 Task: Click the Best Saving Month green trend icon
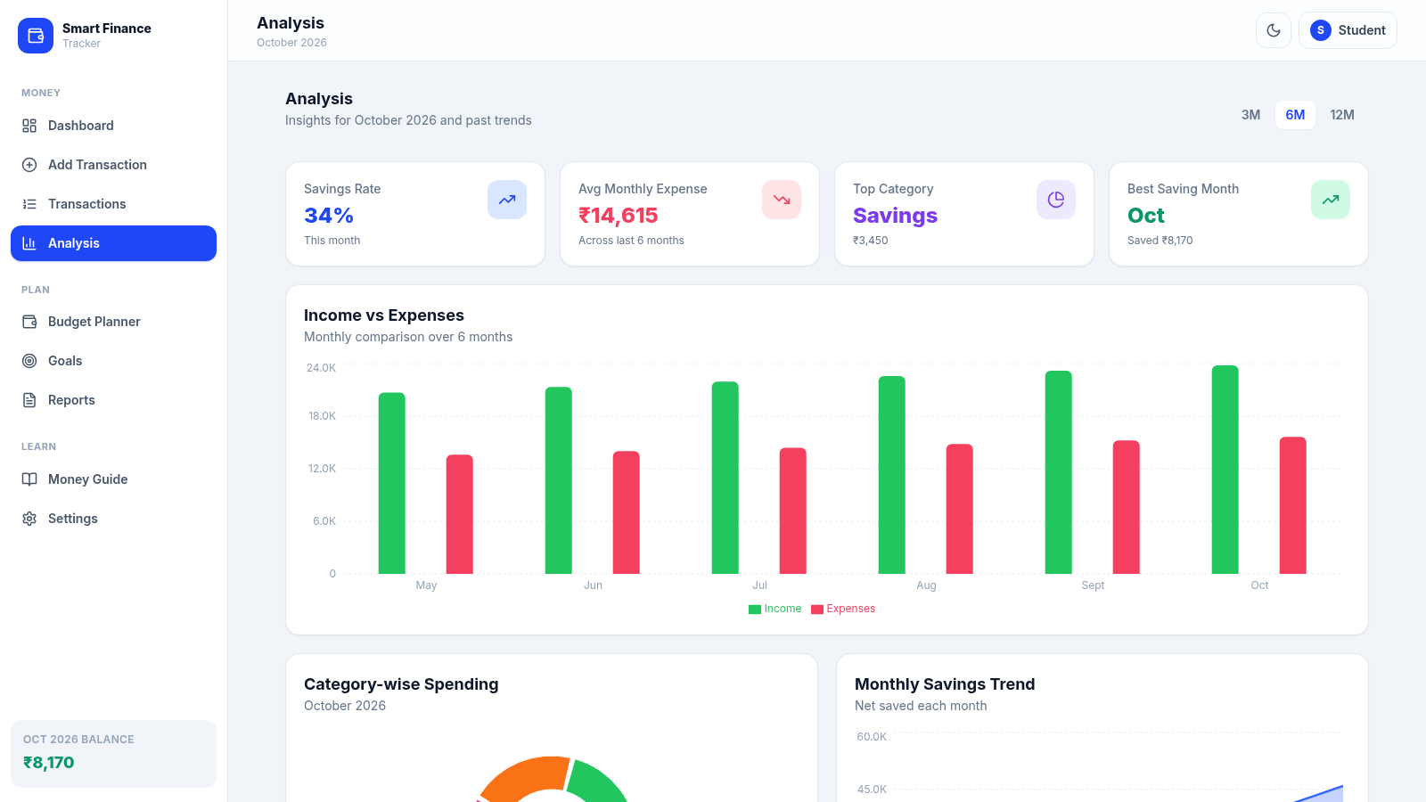click(x=1331, y=200)
